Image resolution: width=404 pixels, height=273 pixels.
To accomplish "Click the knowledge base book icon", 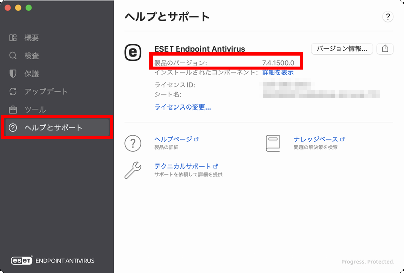I will [273, 143].
